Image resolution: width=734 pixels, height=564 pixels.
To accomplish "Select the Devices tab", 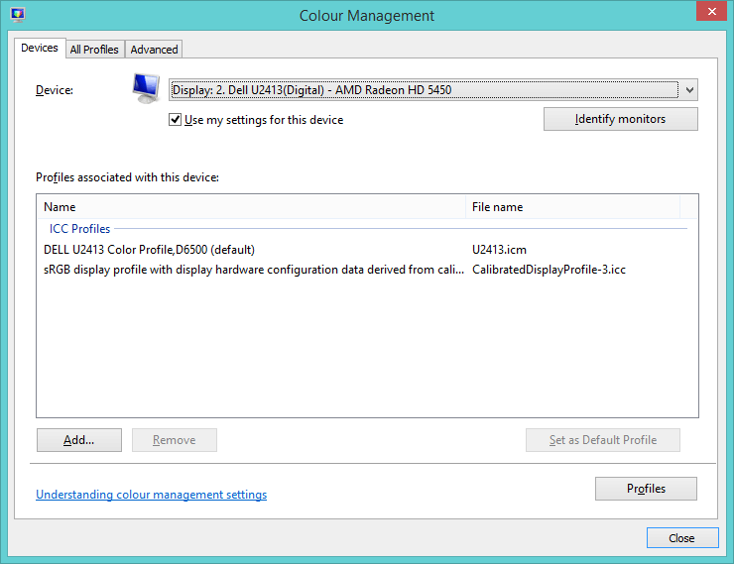I will pos(40,48).
